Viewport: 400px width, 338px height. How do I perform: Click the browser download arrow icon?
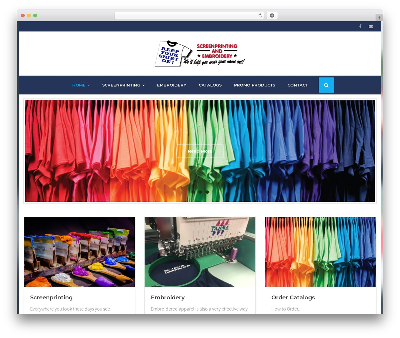tap(272, 16)
